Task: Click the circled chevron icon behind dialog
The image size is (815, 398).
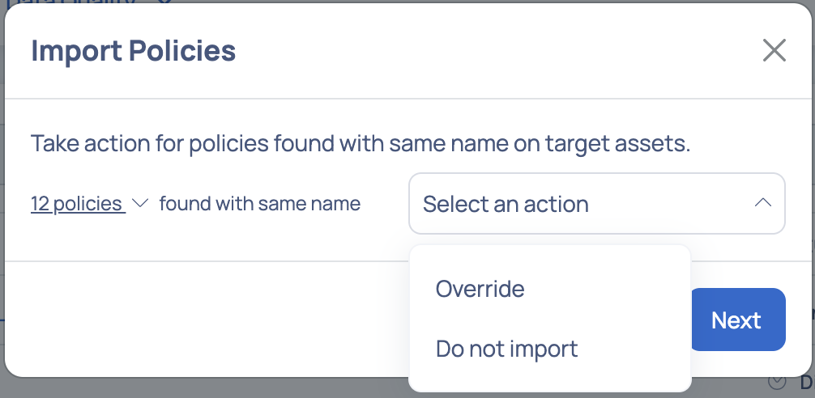Action: click(777, 383)
